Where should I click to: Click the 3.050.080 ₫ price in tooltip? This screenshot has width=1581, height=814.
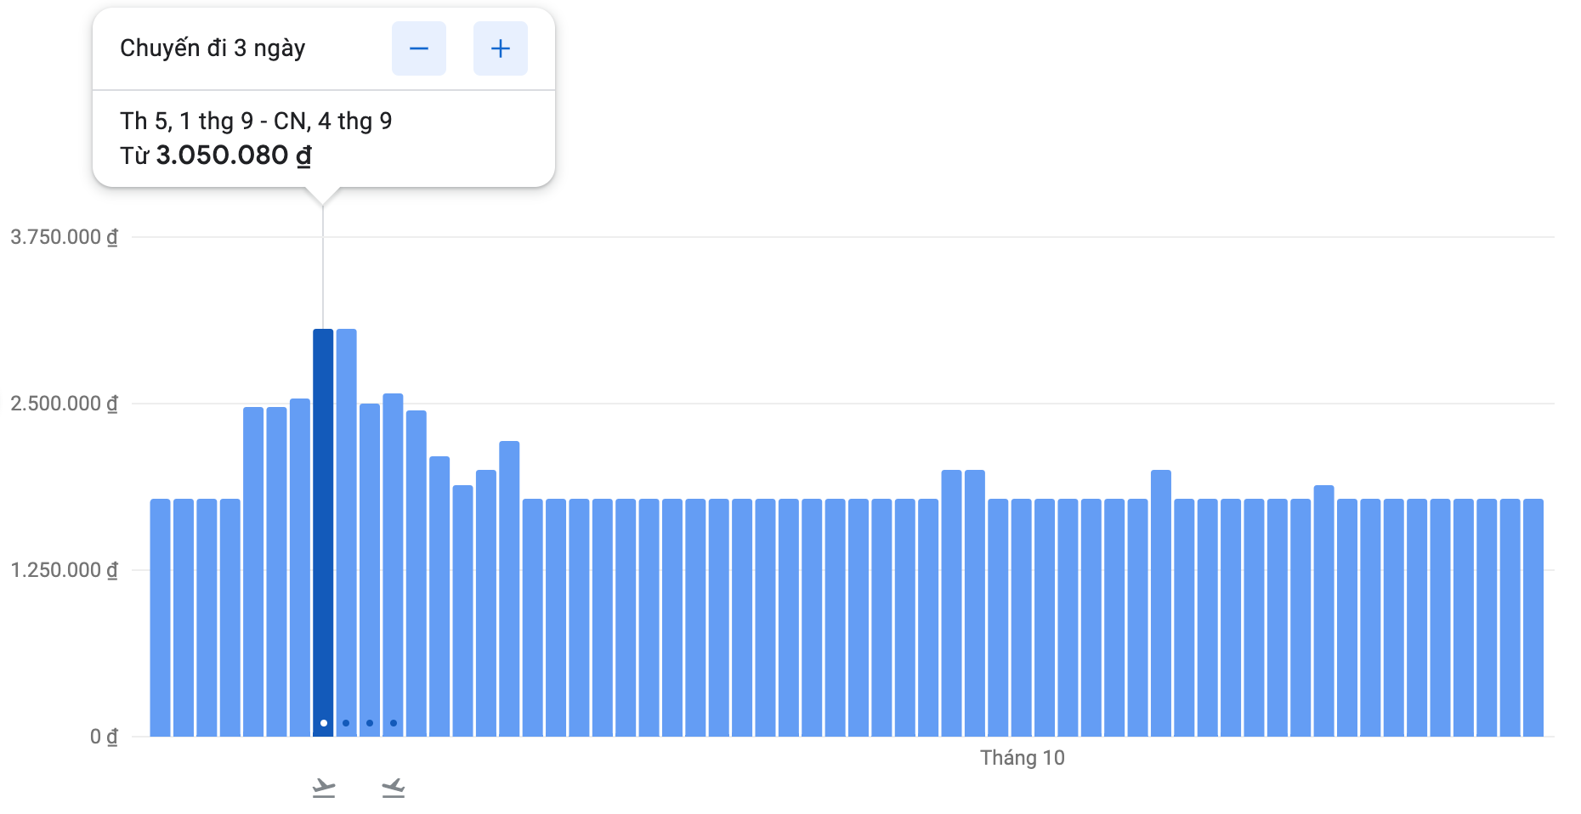coord(233,155)
